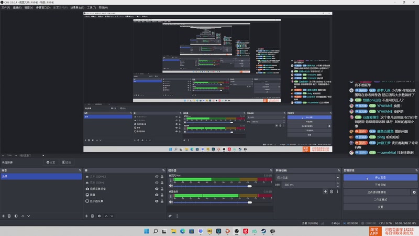
Task: Move source down in sources list
Action: [112, 216]
